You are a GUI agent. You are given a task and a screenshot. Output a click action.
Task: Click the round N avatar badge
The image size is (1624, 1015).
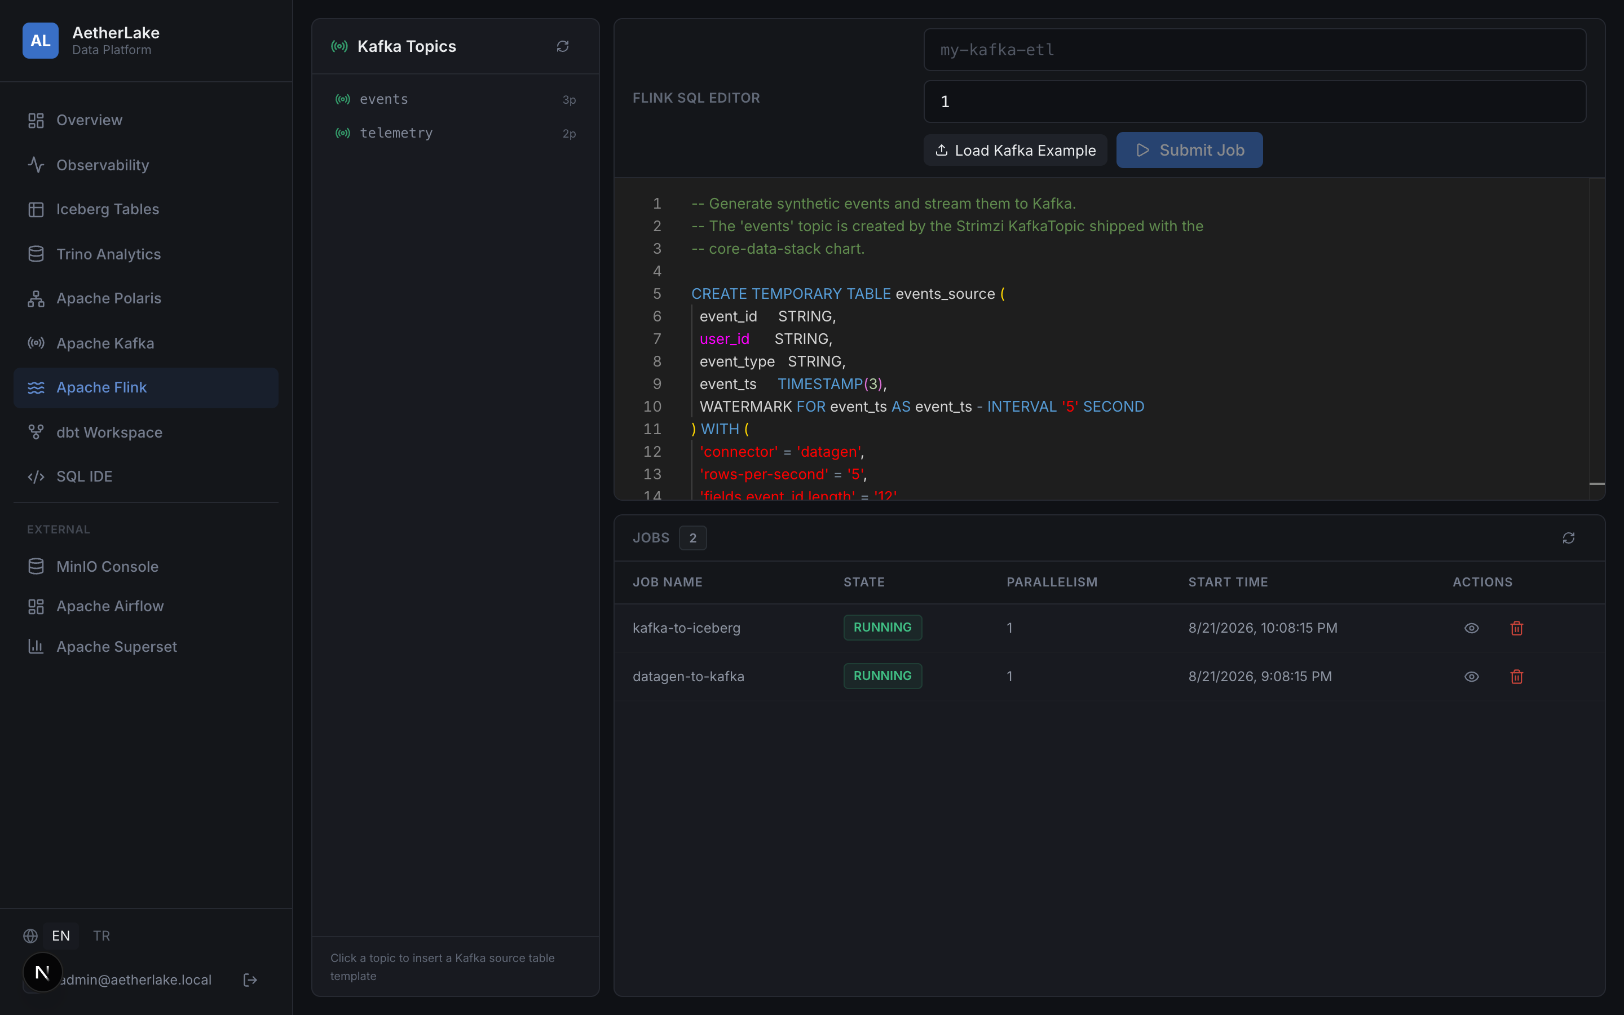[42, 972]
